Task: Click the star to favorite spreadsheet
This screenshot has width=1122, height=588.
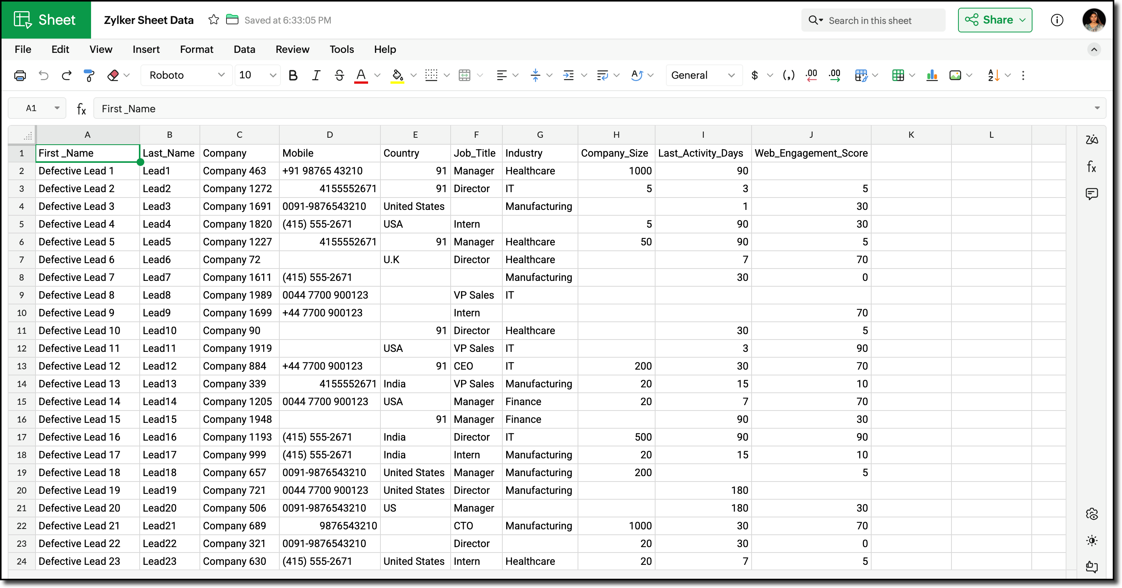Action: (x=213, y=20)
